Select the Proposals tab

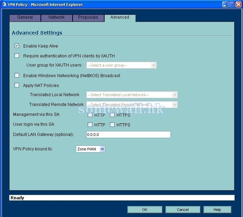pyautogui.click(x=88, y=18)
